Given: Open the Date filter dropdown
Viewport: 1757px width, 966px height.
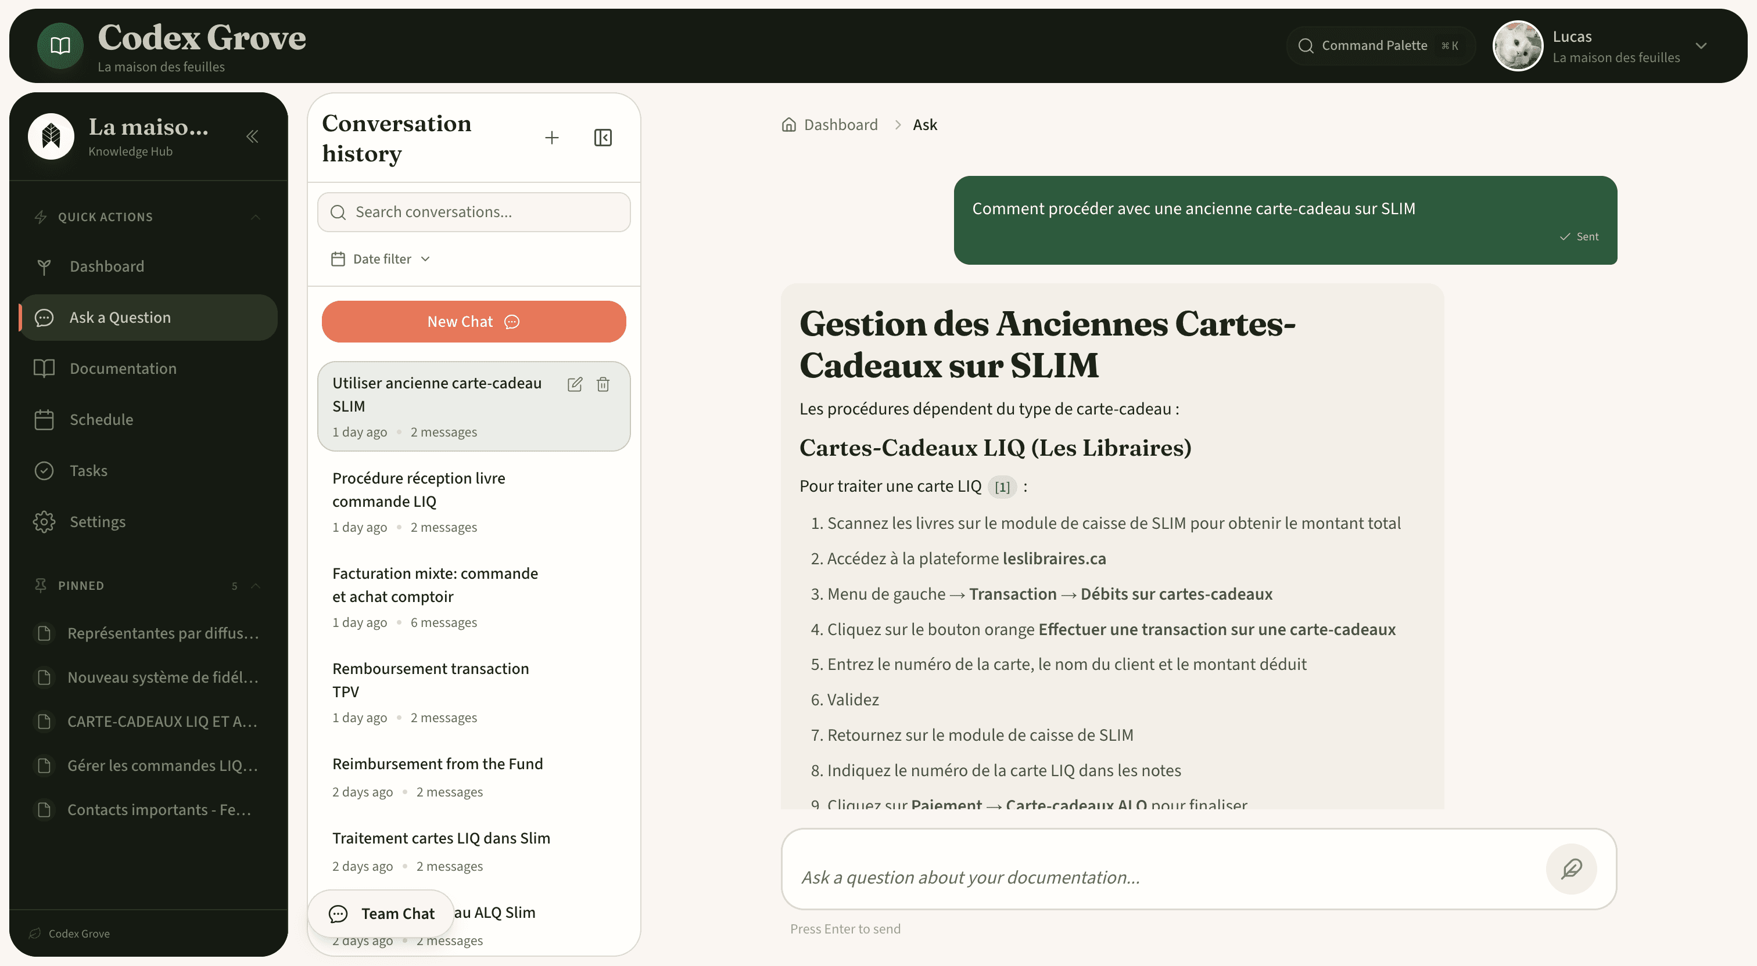Looking at the screenshot, I should point(381,258).
